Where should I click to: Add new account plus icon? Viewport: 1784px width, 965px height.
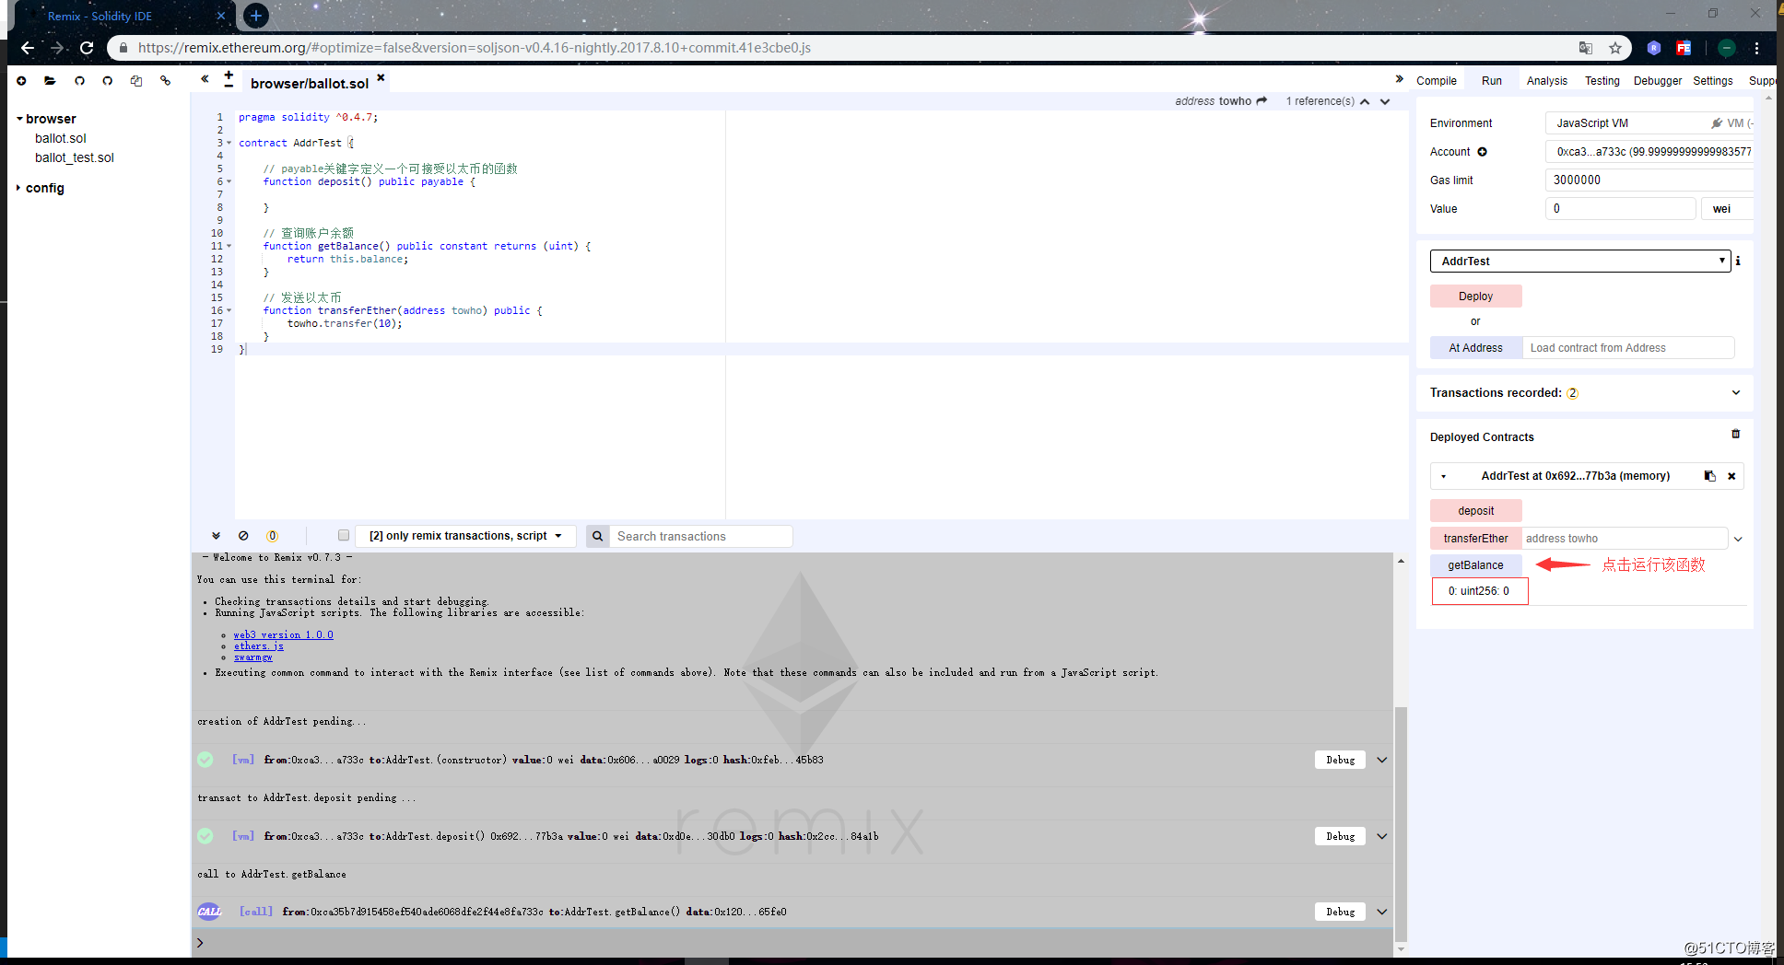[x=1483, y=152]
